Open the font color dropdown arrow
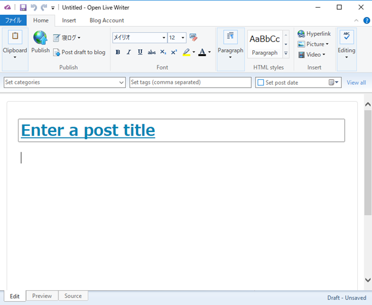Viewport: 372px width, 305px height. click(x=210, y=52)
